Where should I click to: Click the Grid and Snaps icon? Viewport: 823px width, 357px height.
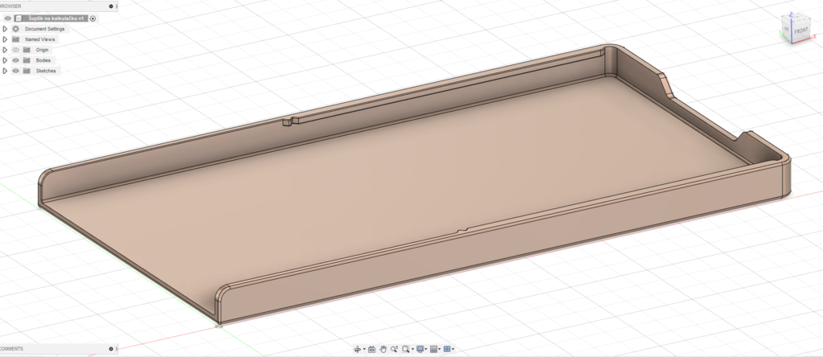point(433,349)
